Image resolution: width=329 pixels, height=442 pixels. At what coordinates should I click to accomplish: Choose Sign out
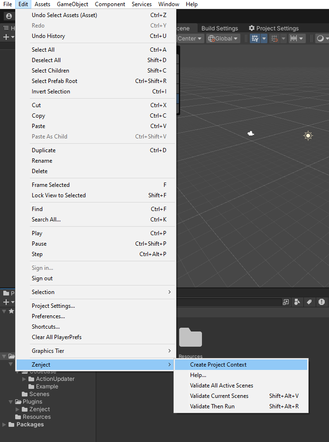(x=96, y=278)
